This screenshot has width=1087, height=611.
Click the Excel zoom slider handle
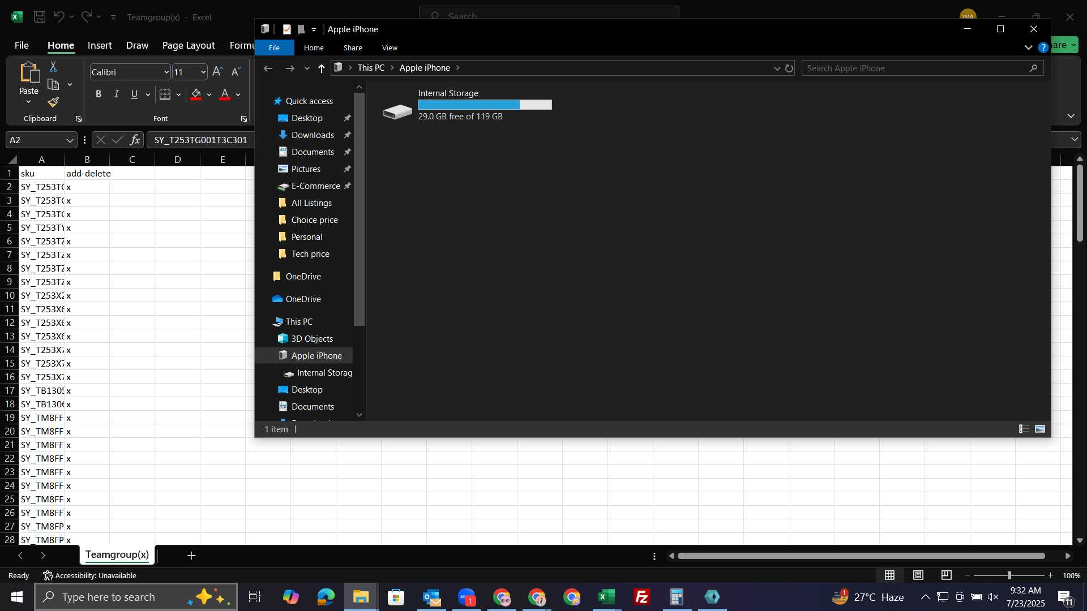1009,575
